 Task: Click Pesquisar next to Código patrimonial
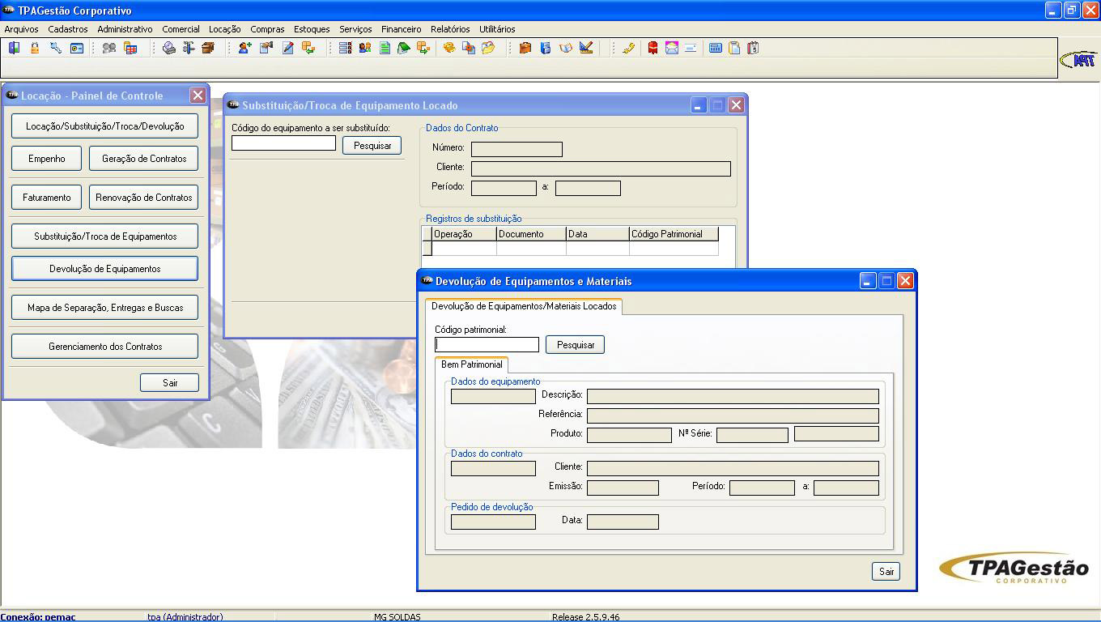pyautogui.click(x=575, y=345)
